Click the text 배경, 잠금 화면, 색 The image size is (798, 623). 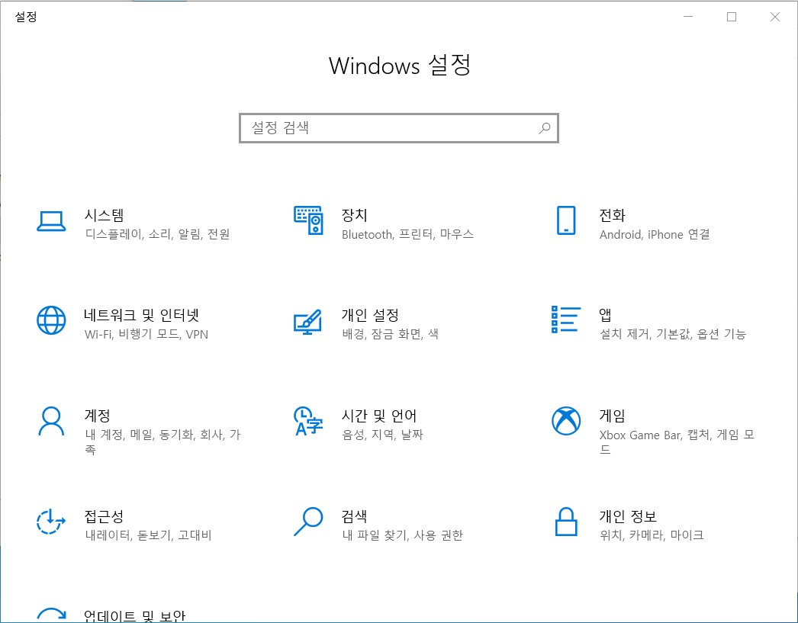click(391, 334)
